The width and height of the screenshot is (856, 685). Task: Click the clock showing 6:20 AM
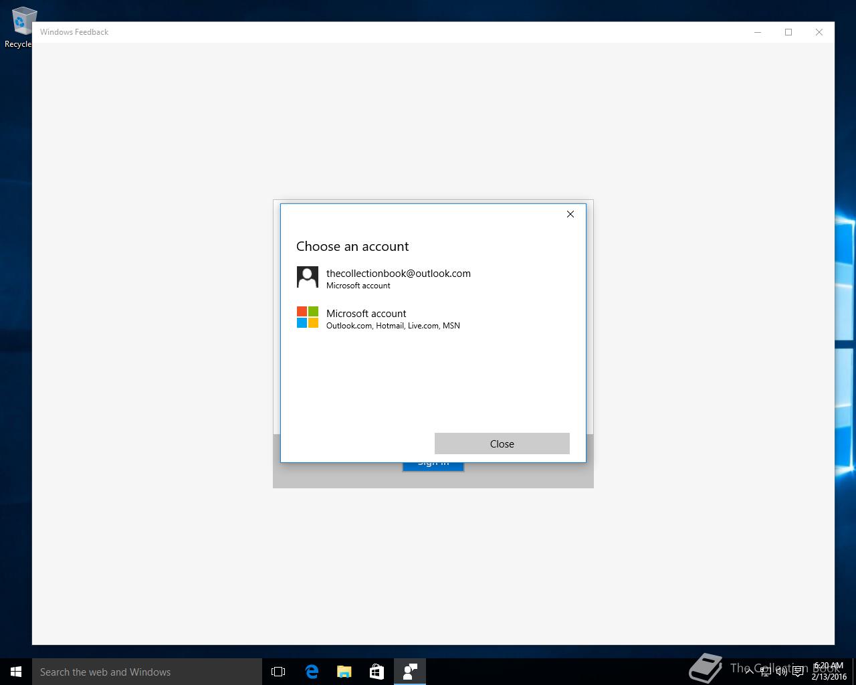click(x=829, y=672)
